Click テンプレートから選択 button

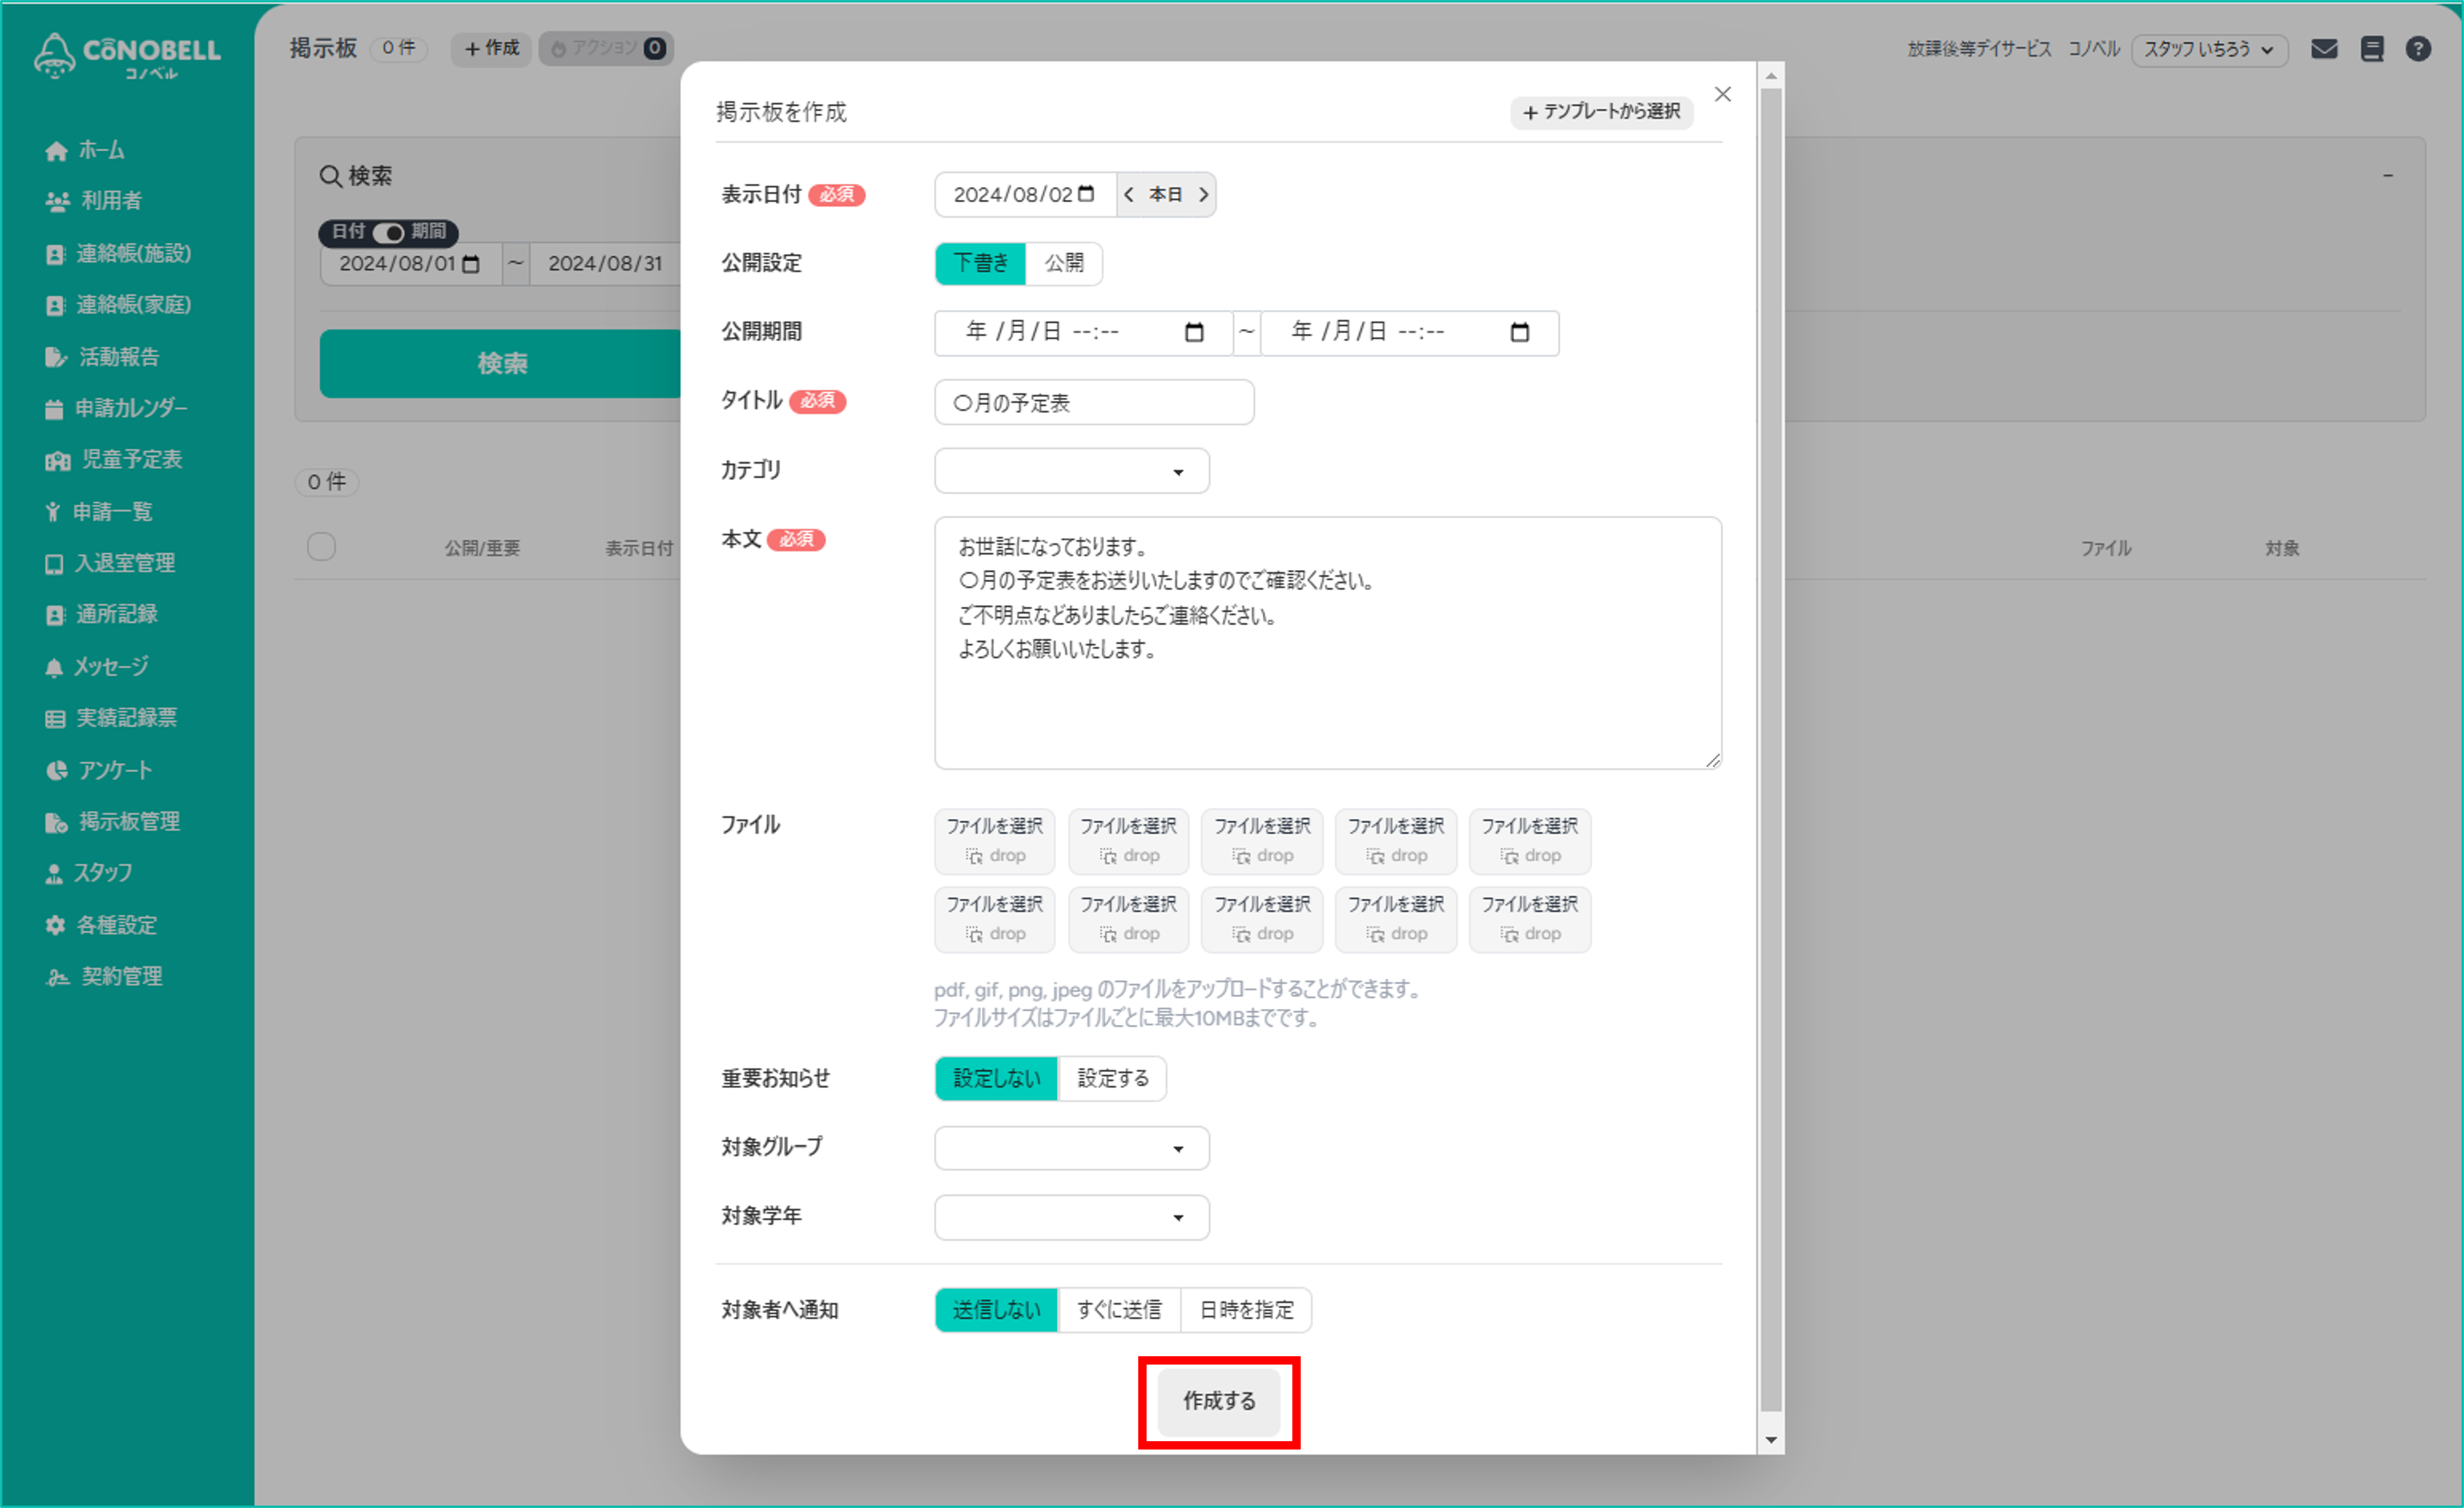(1602, 111)
